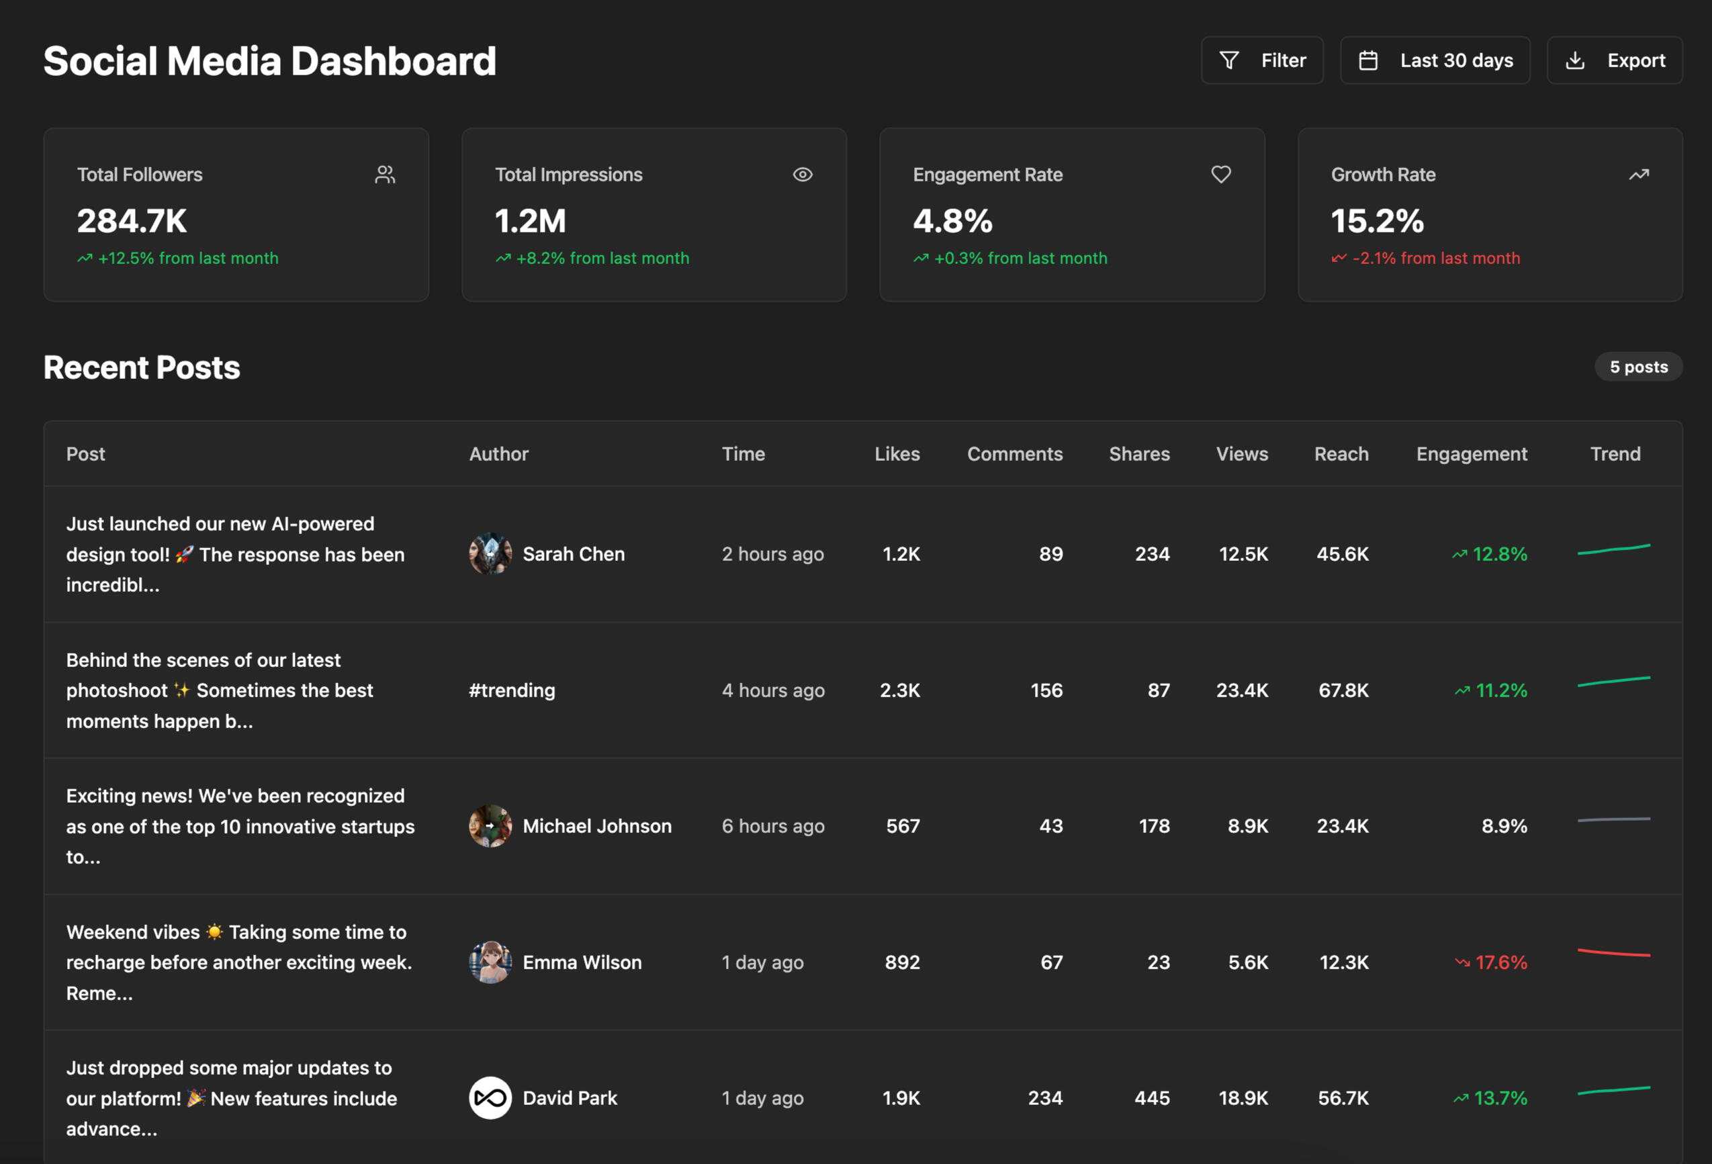Open the Filter options panel
The height and width of the screenshot is (1164, 1712).
[1262, 60]
